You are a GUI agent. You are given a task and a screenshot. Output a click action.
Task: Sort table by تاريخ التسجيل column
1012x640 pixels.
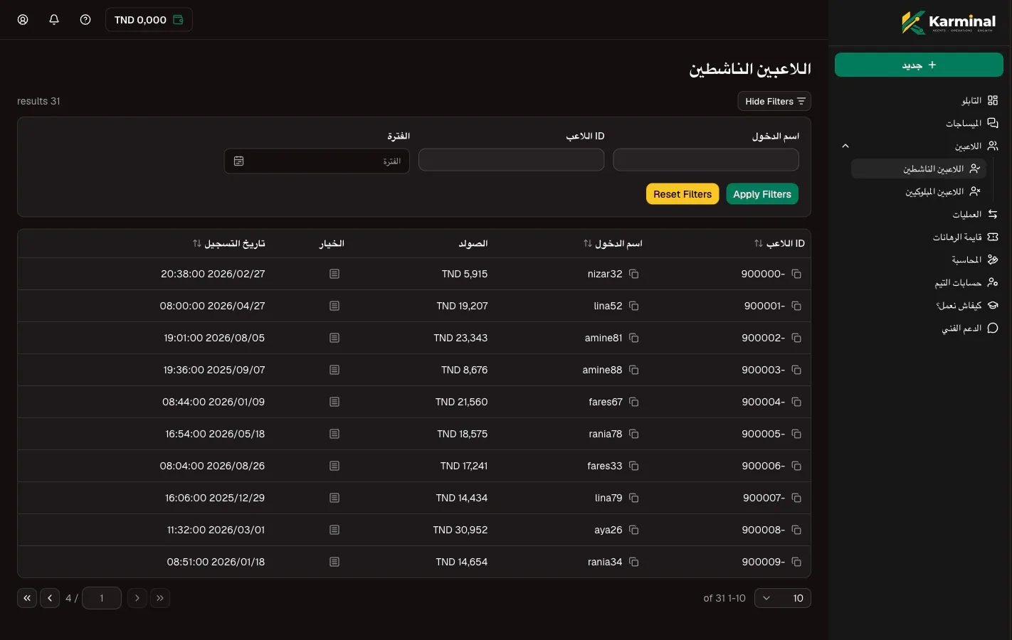click(228, 243)
